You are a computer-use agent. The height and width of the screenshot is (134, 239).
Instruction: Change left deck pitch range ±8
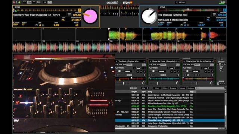tap(77, 25)
